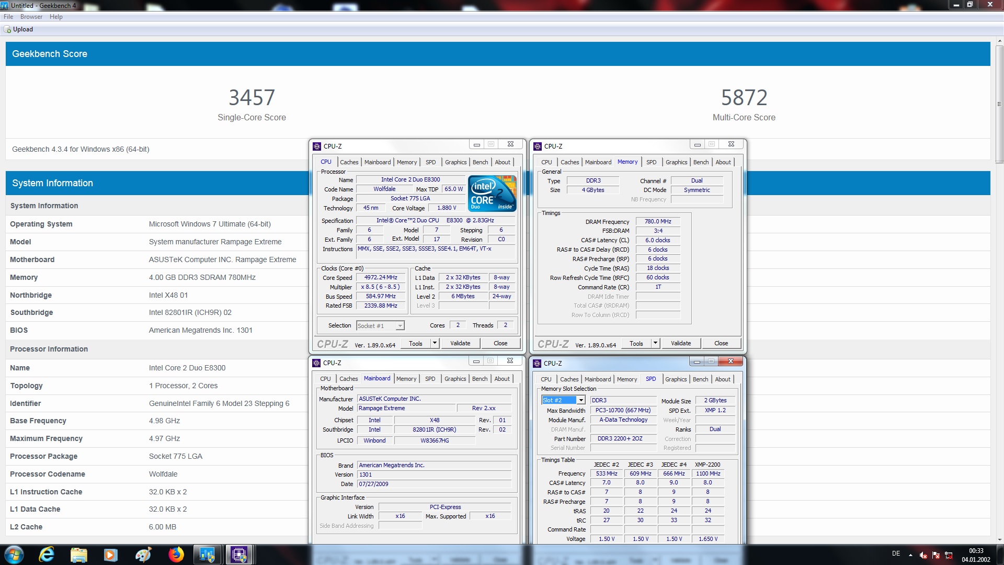
Task: Open the Help menu in Geekbench
Action: coord(56,17)
